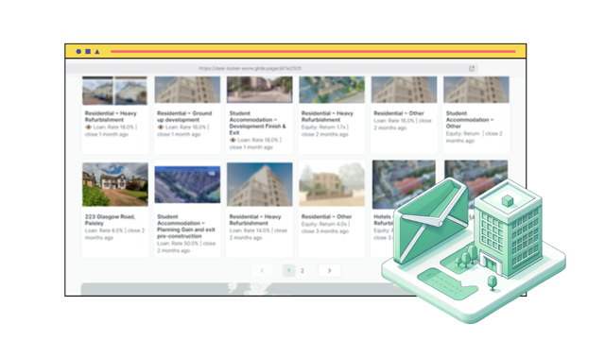Click the blue circle icon in title bar
Viewport: 605px width, 340px height.
click(78, 51)
